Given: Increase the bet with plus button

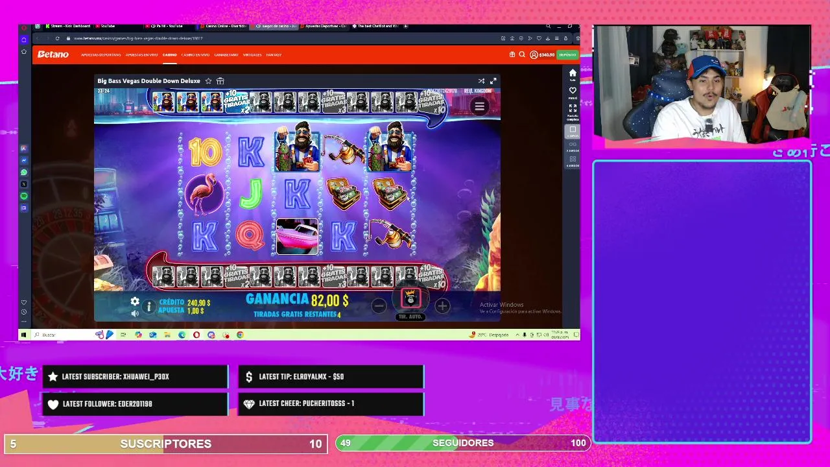Looking at the screenshot, I should pos(442,305).
